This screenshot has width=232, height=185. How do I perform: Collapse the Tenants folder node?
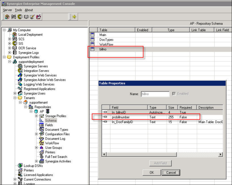[15, 98]
